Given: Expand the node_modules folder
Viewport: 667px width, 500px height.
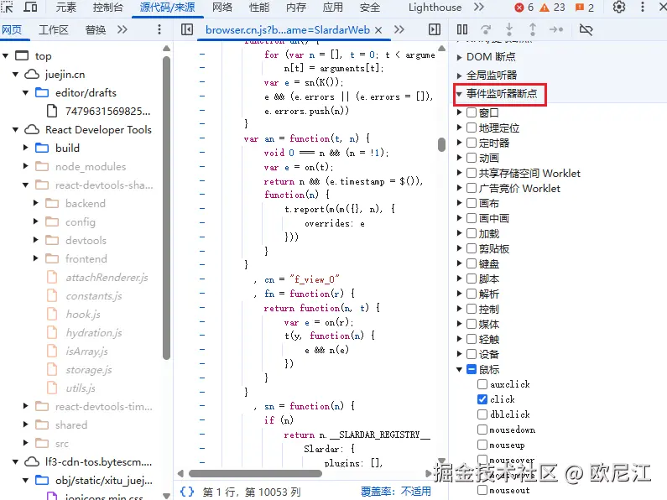Looking at the screenshot, I should [x=25, y=166].
